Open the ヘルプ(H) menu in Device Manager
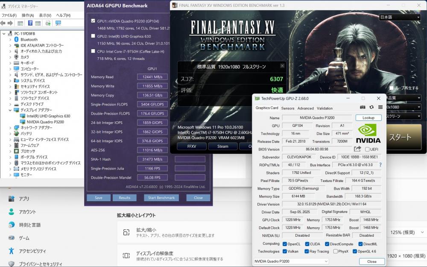 (x=63, y=15)
